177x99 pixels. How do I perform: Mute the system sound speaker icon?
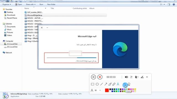(x=126, y=77)
